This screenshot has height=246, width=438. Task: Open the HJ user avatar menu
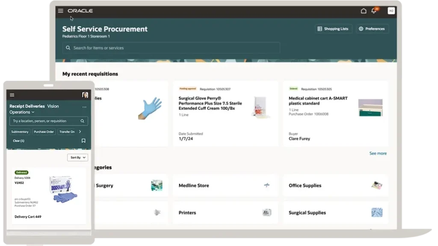coord(391,11)
